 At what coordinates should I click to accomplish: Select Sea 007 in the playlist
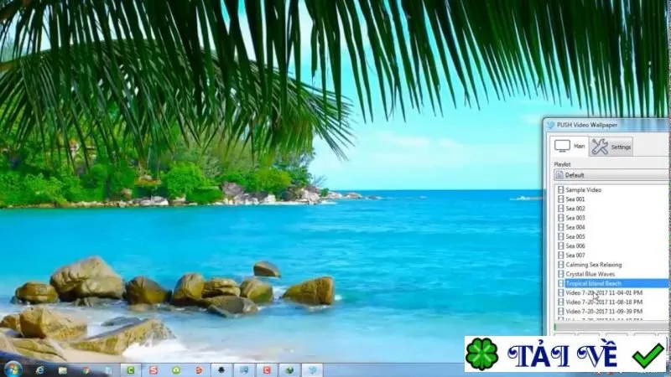click(x=575, y=256)
